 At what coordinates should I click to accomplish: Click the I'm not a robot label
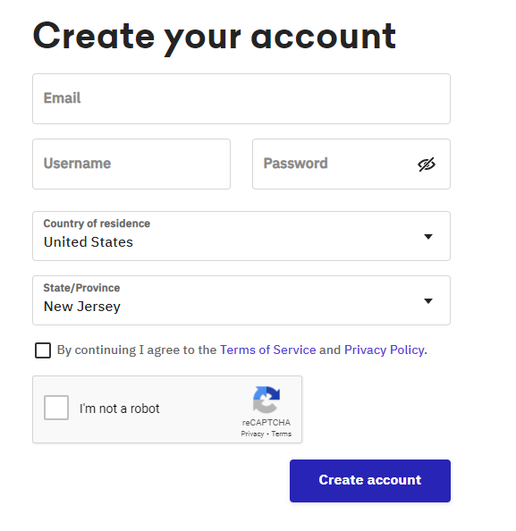pyautogui.click(x=119, y=409)
